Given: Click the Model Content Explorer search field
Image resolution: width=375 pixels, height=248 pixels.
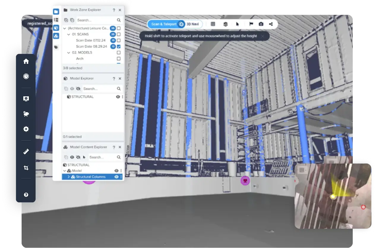Looking at the screenshot, I should tap(102, 157).
